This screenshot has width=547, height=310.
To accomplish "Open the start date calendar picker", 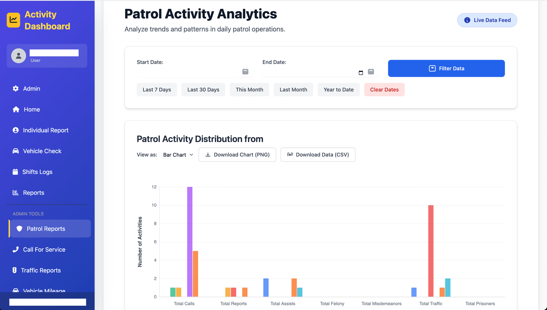I will [x=245, y=72].
